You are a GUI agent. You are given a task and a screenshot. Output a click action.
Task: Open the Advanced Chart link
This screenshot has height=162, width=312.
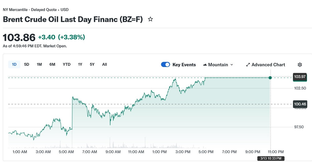click(268, 65)
